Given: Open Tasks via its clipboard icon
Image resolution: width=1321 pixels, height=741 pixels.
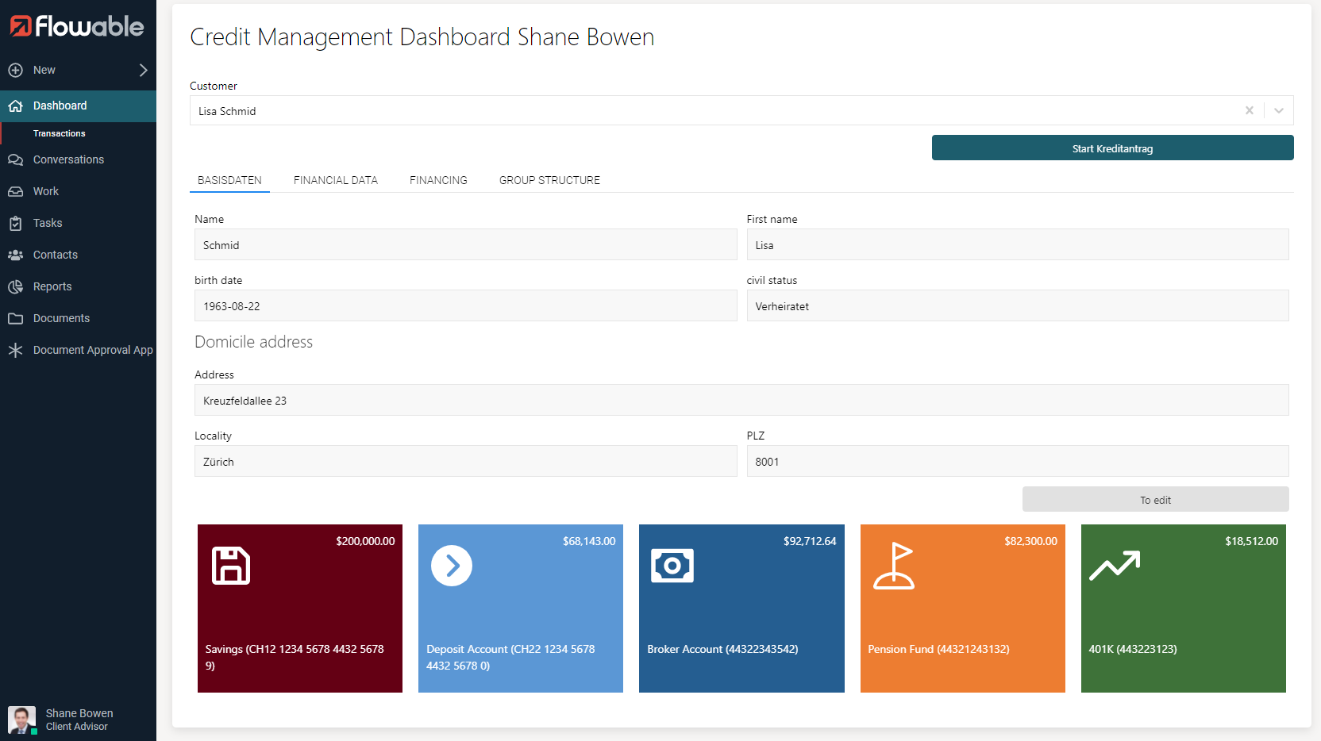Looking at the screenshot, I should [15, 223].
